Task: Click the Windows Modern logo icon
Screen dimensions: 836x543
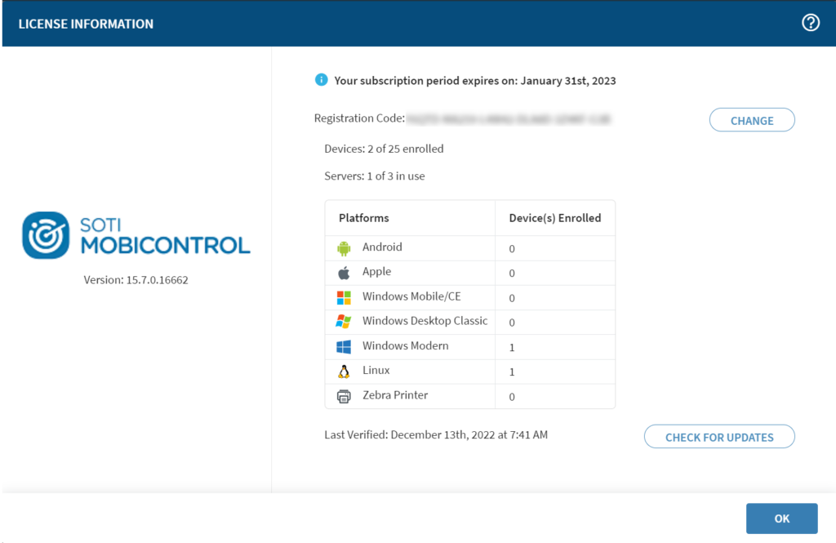Action: tap(344, 346)
